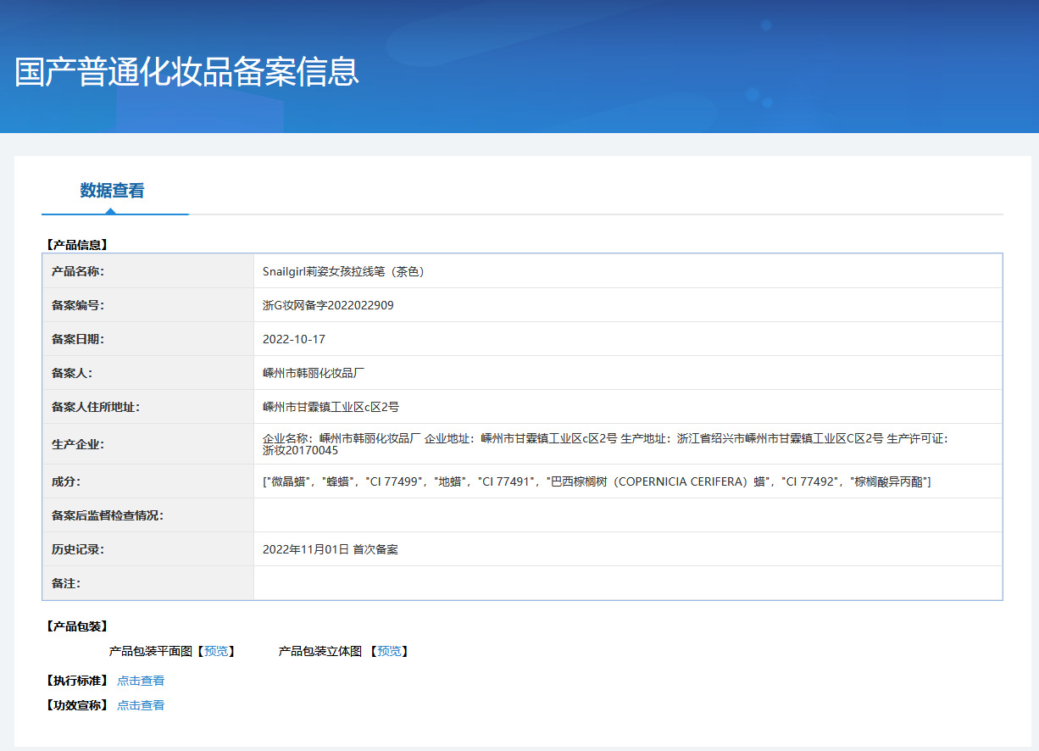
Task: Switch to the 数据查看 tab
Action: (112, 191)
